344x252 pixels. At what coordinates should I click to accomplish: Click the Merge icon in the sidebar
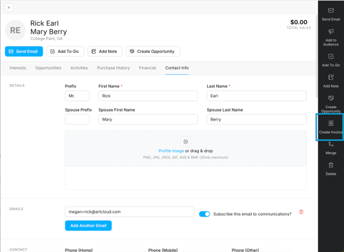(331, 145)
